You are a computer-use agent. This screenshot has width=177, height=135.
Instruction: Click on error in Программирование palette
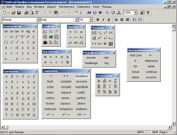click(x=151, y=77)
